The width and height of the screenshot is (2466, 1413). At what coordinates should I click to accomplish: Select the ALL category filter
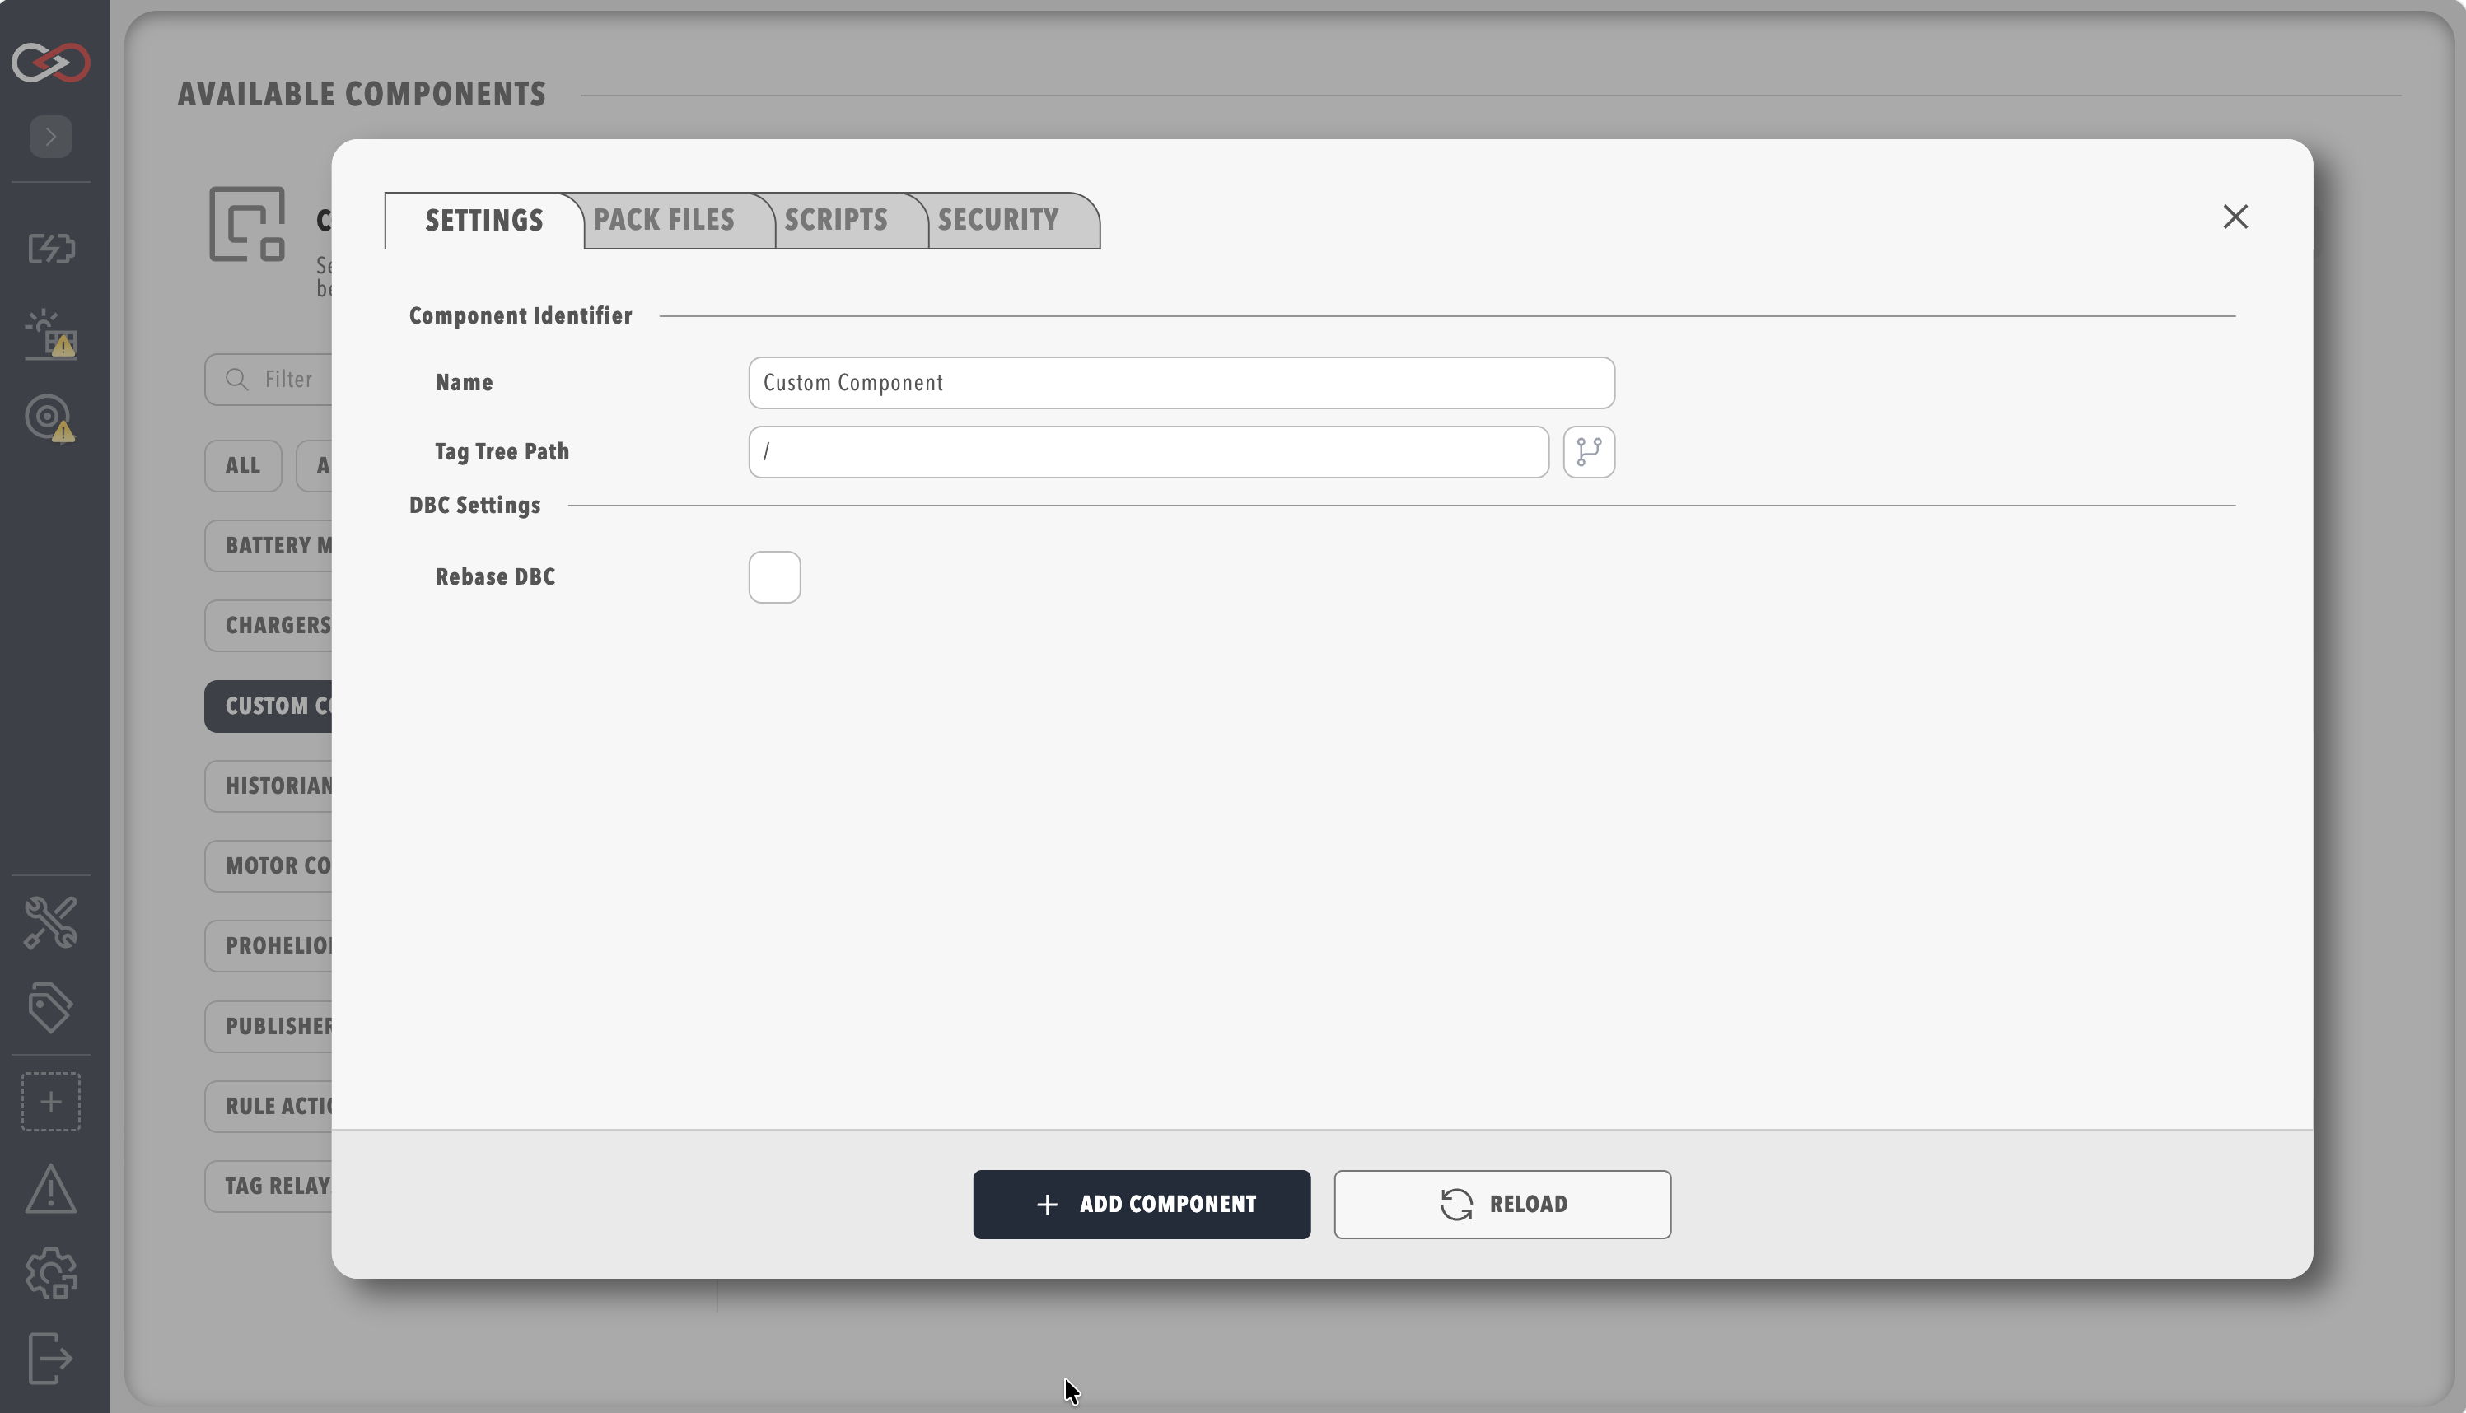[243, 466]
